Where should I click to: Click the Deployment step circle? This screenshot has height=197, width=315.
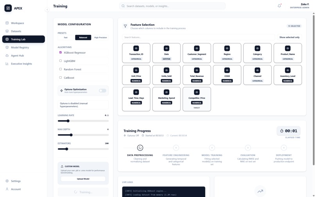click(284, 148)
